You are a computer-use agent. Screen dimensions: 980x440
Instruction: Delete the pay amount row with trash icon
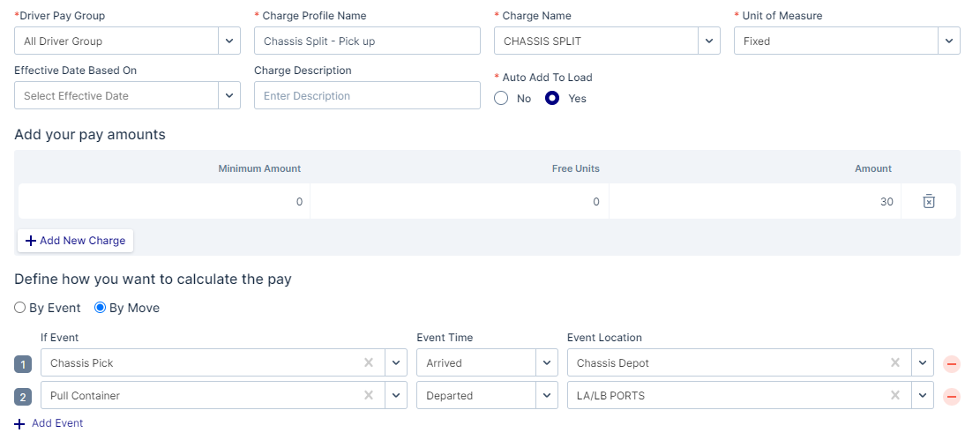click(928, 202)
